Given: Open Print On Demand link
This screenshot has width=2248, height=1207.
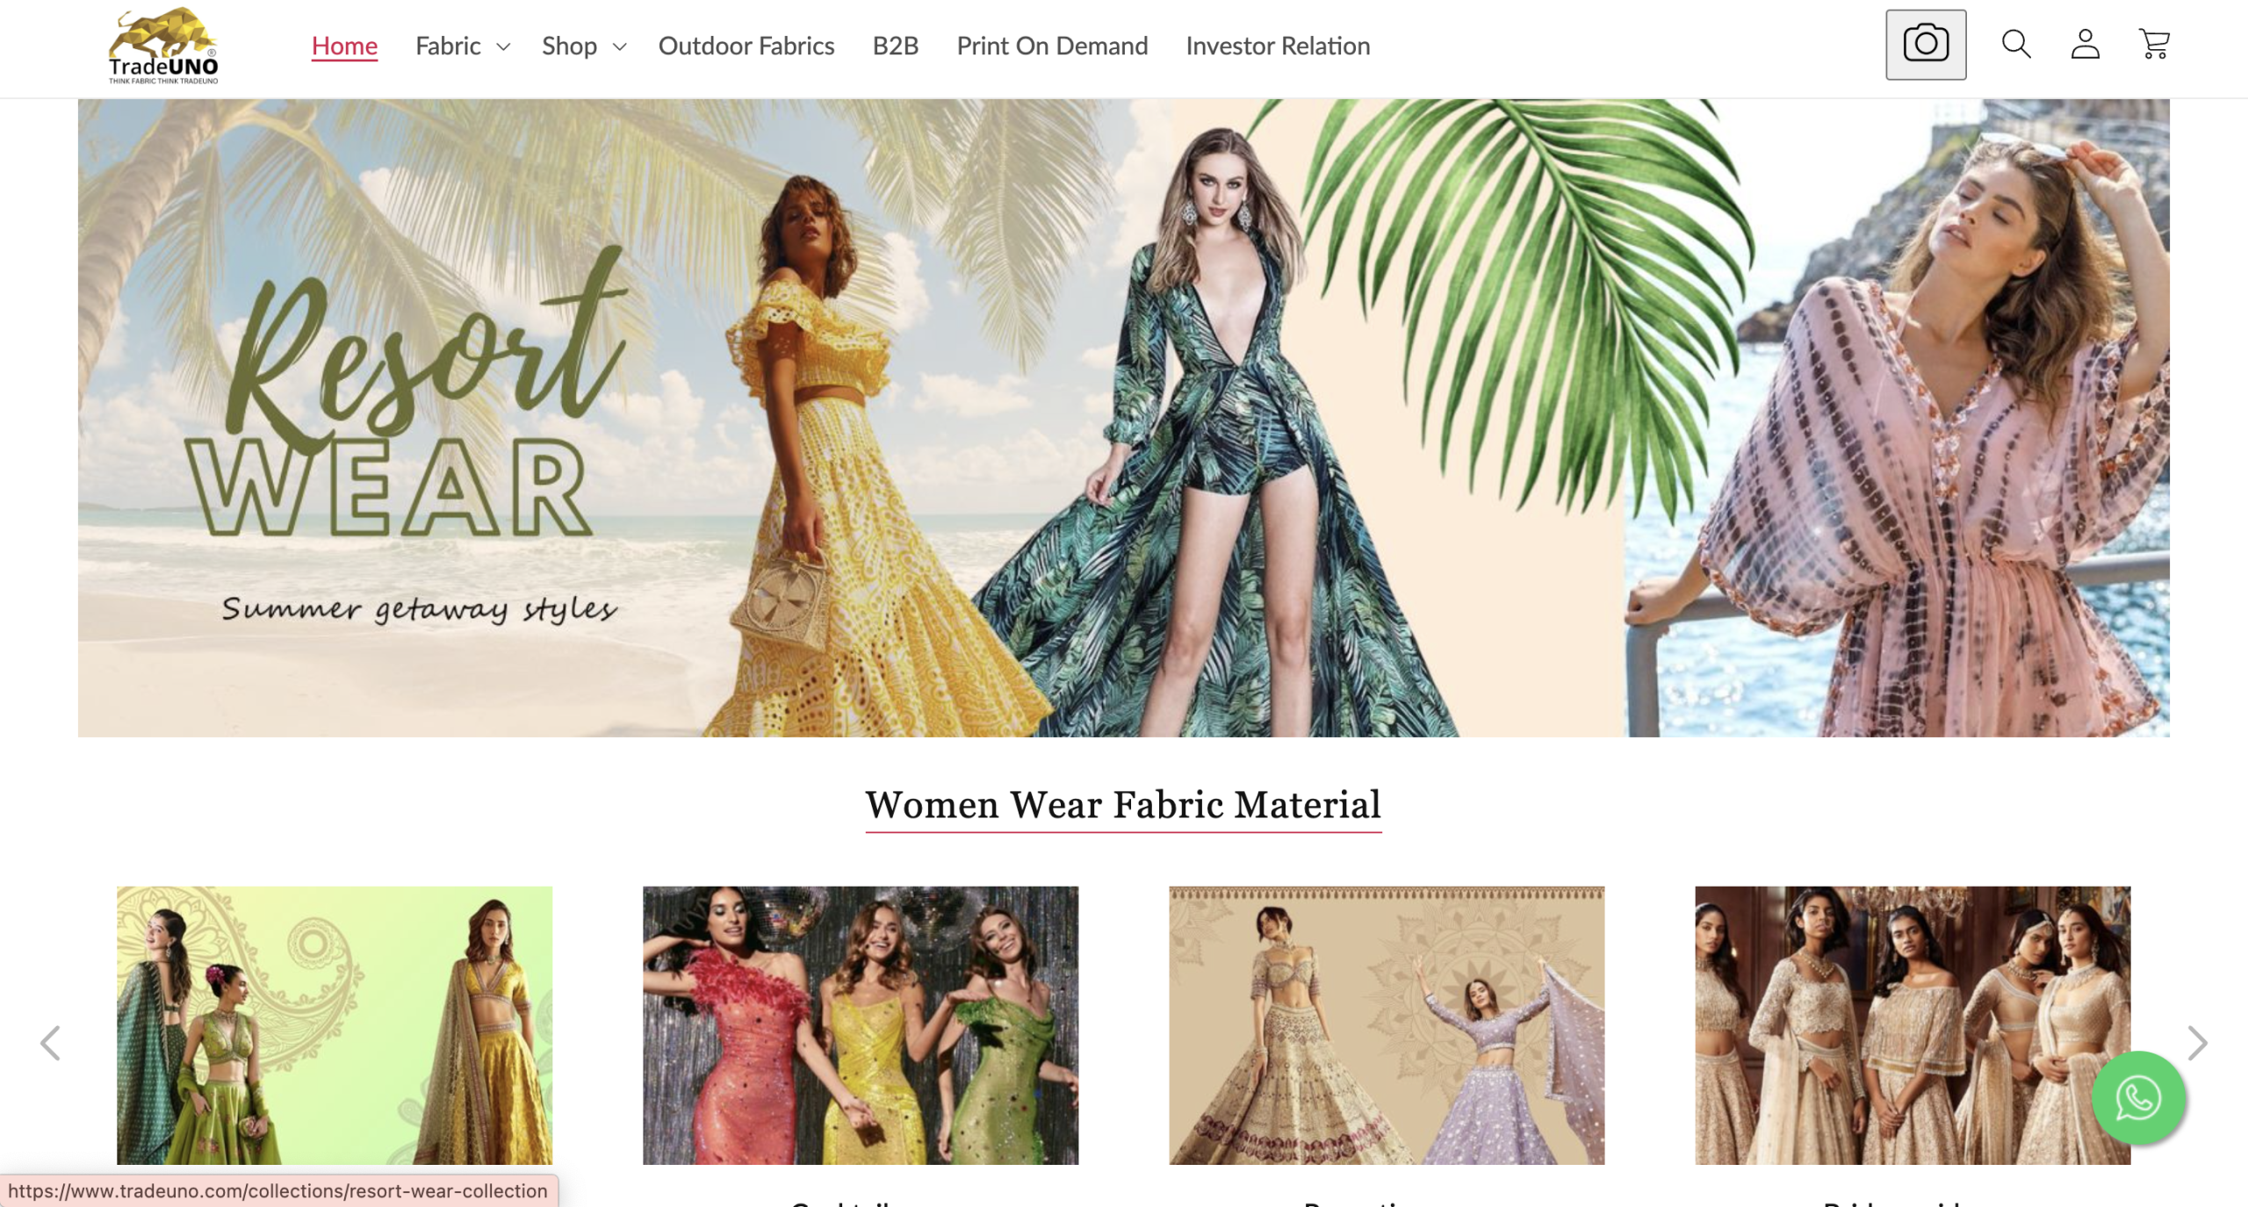Looking at the screenshot, I should click(1051, 46).
